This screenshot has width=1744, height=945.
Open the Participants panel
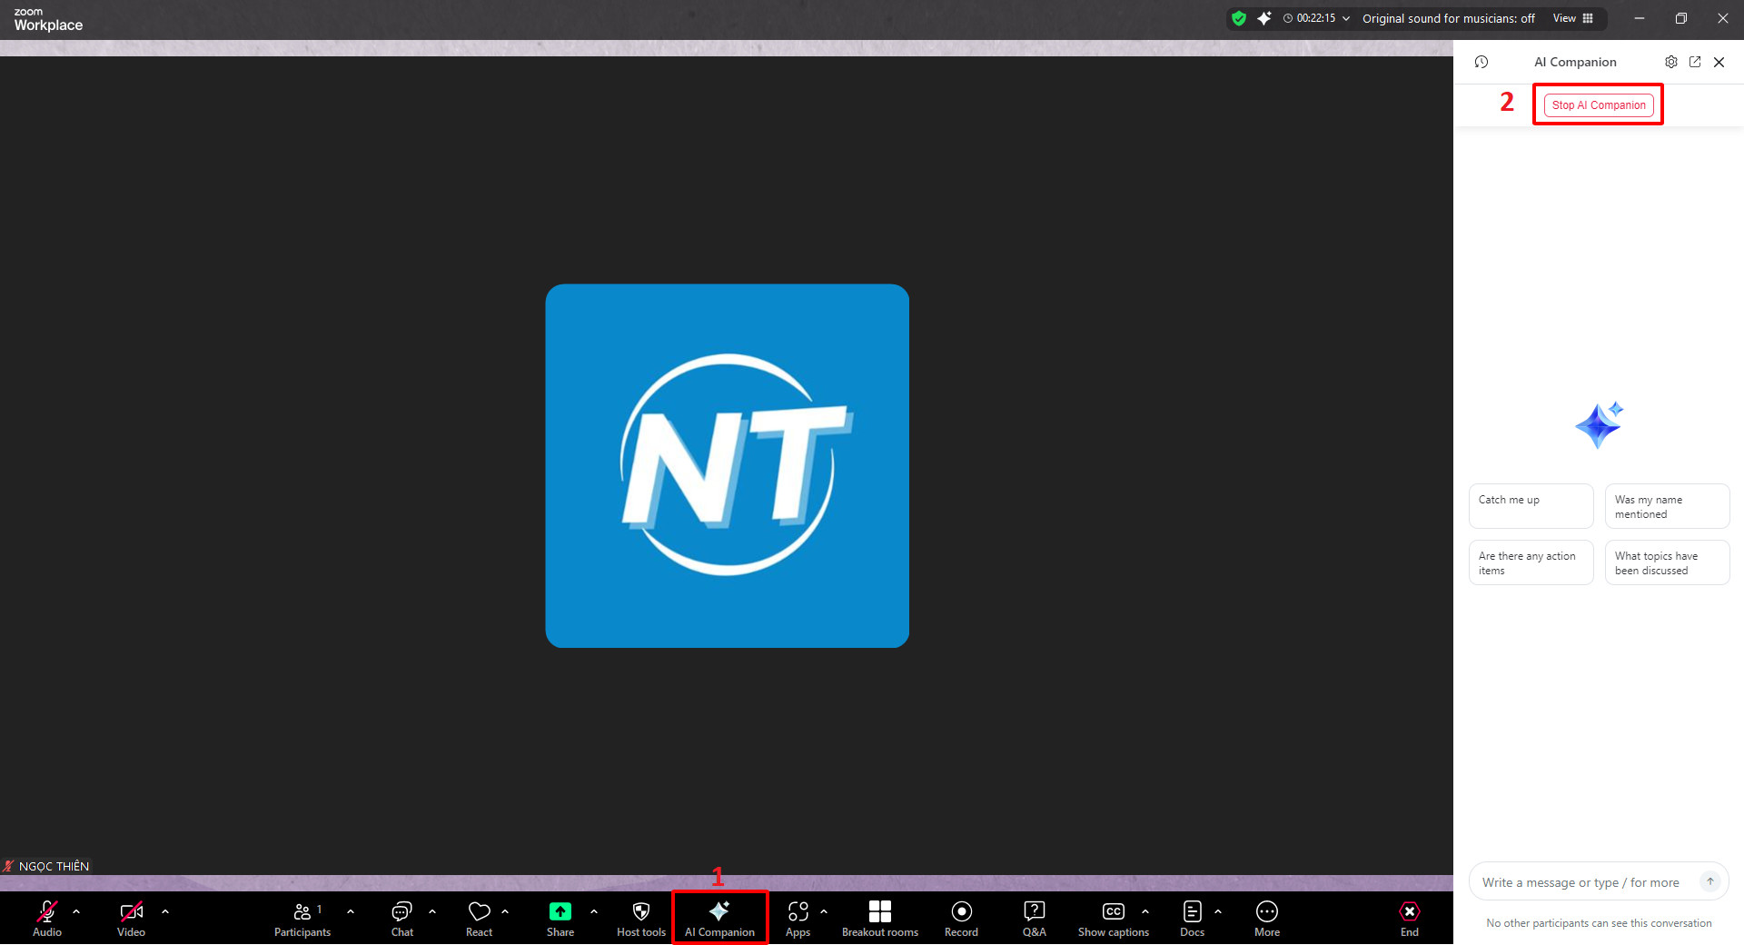point(302,918)
